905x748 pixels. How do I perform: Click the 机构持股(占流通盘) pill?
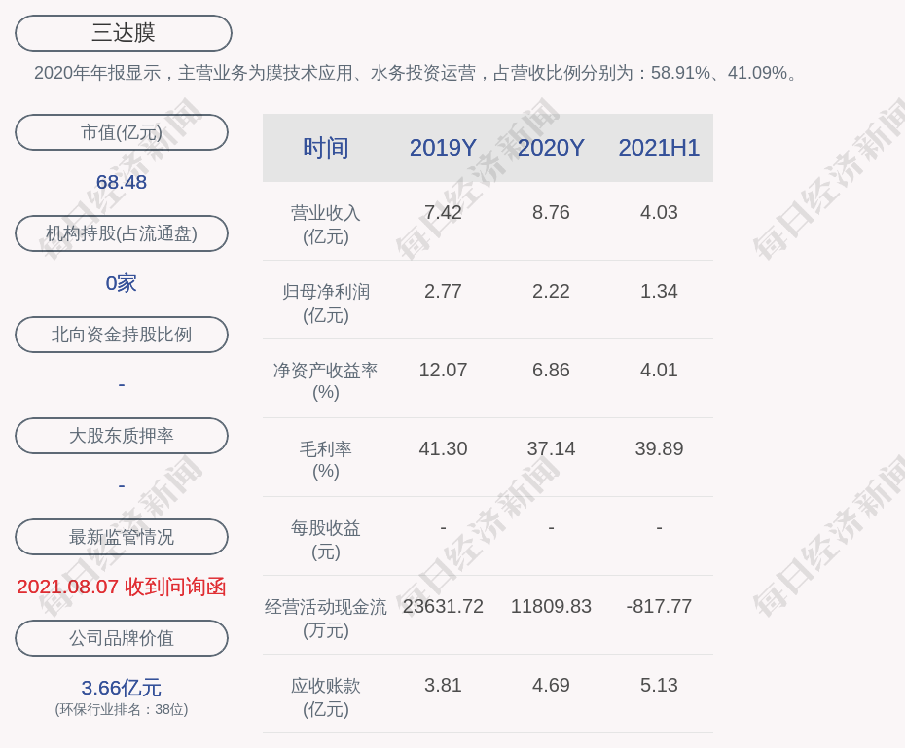coord(122,233)
